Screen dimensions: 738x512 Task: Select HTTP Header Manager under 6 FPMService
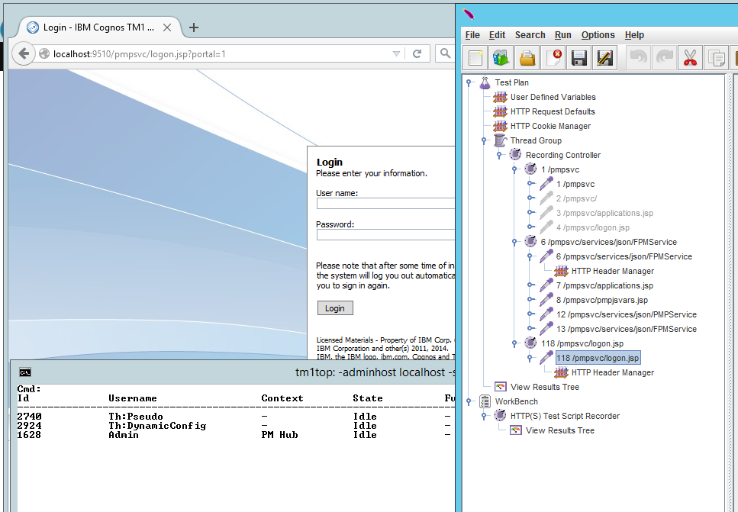[612, 271]
